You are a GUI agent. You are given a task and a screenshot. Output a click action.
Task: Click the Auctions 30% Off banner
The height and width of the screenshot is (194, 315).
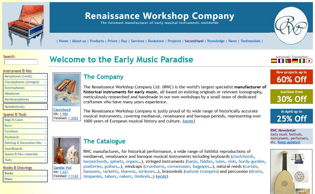(x=292, y=96)
